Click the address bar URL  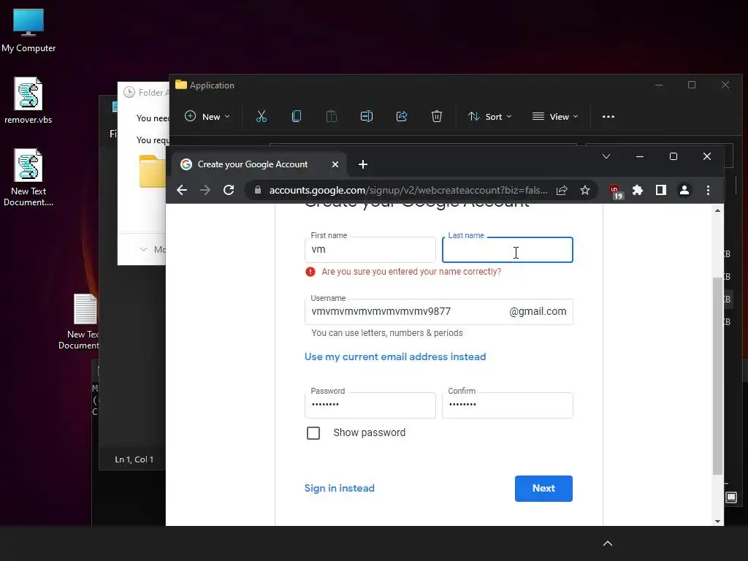coord(408,191)
